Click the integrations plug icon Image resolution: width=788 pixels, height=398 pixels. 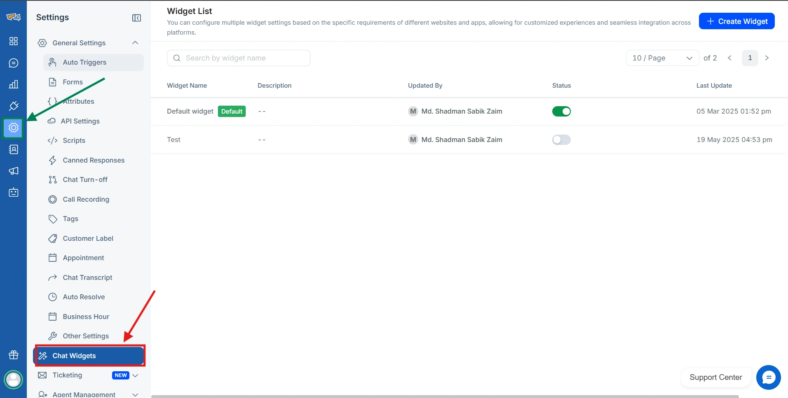[14, 106]
